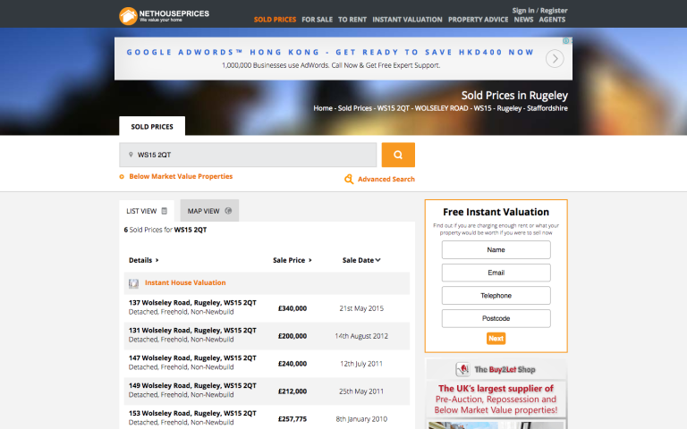687x429 pixels.
Task: Click the AdChoices icon on the banner
Action: [x=566, y=40]
